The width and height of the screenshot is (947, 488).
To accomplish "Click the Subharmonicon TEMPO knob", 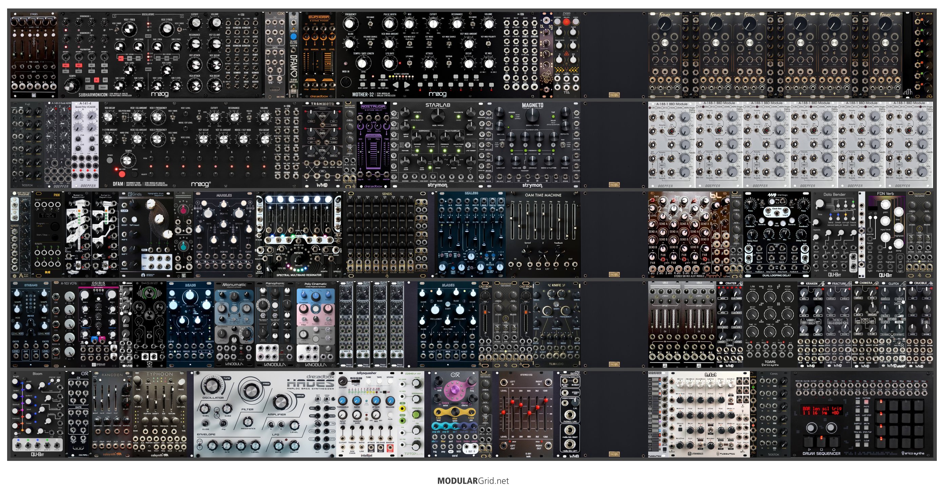I will 72,85.
